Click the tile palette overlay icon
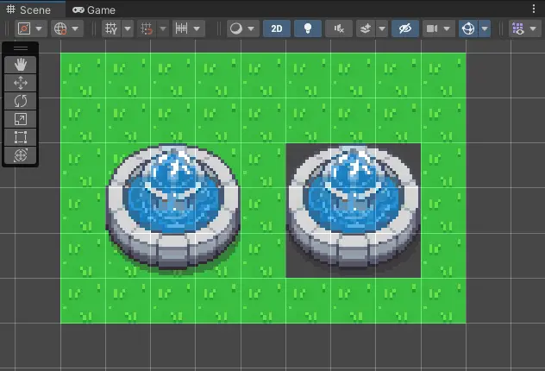Image resolution: width=545 pixels, height=371 pixels. click(x=518, y=28)
